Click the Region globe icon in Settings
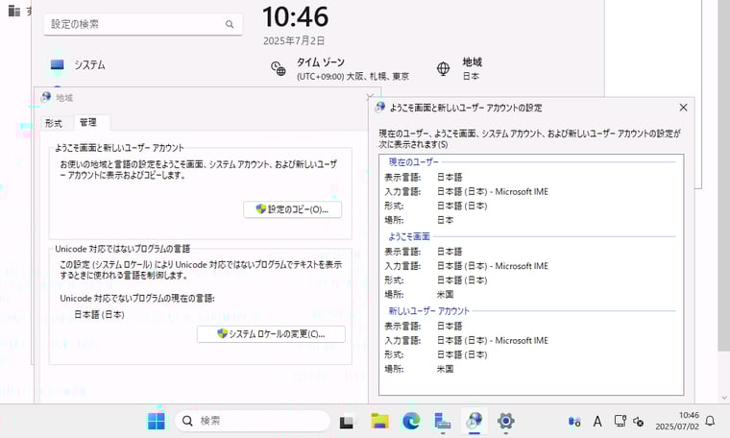 coord(443,68)
